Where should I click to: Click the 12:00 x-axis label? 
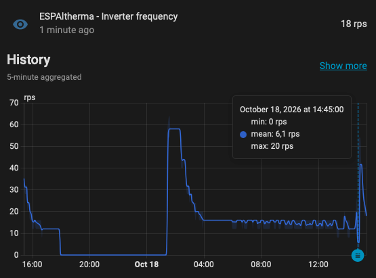(318, 264)
